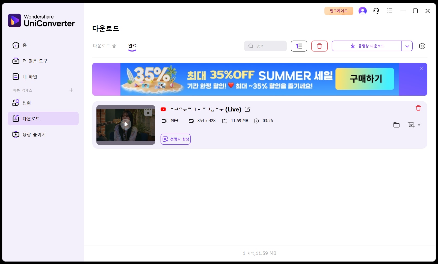Click the 업그레이드 button
The height and width of the screenshot is (264, 438).
339,11
